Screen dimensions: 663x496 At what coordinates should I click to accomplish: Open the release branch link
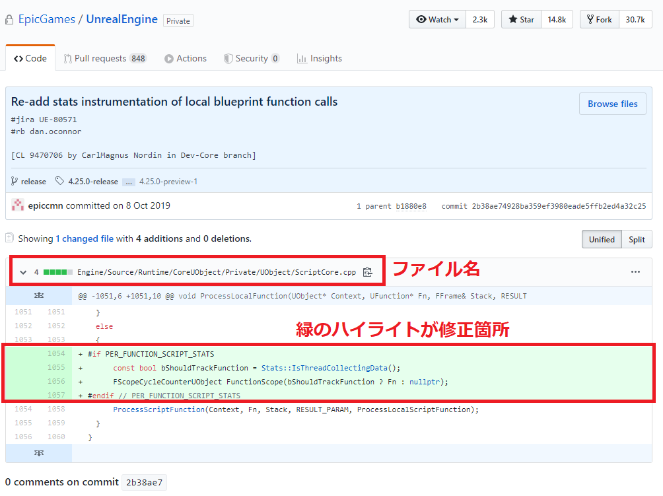[x=34, y=182]
